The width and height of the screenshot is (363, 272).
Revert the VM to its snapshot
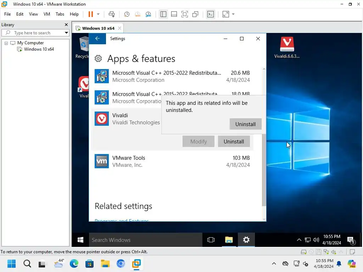tap(138, 14)
